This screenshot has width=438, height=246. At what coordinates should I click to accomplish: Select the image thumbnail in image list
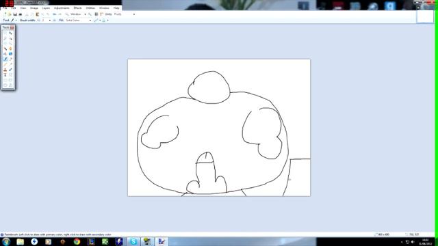coord(425,16)
